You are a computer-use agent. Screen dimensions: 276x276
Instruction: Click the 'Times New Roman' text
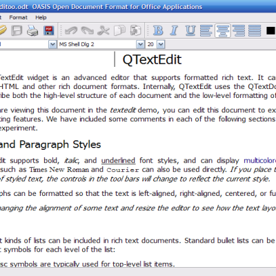[59, 170]
